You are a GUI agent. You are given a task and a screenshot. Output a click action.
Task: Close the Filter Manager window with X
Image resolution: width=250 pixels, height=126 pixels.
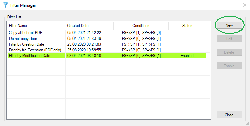coord(245,5)
